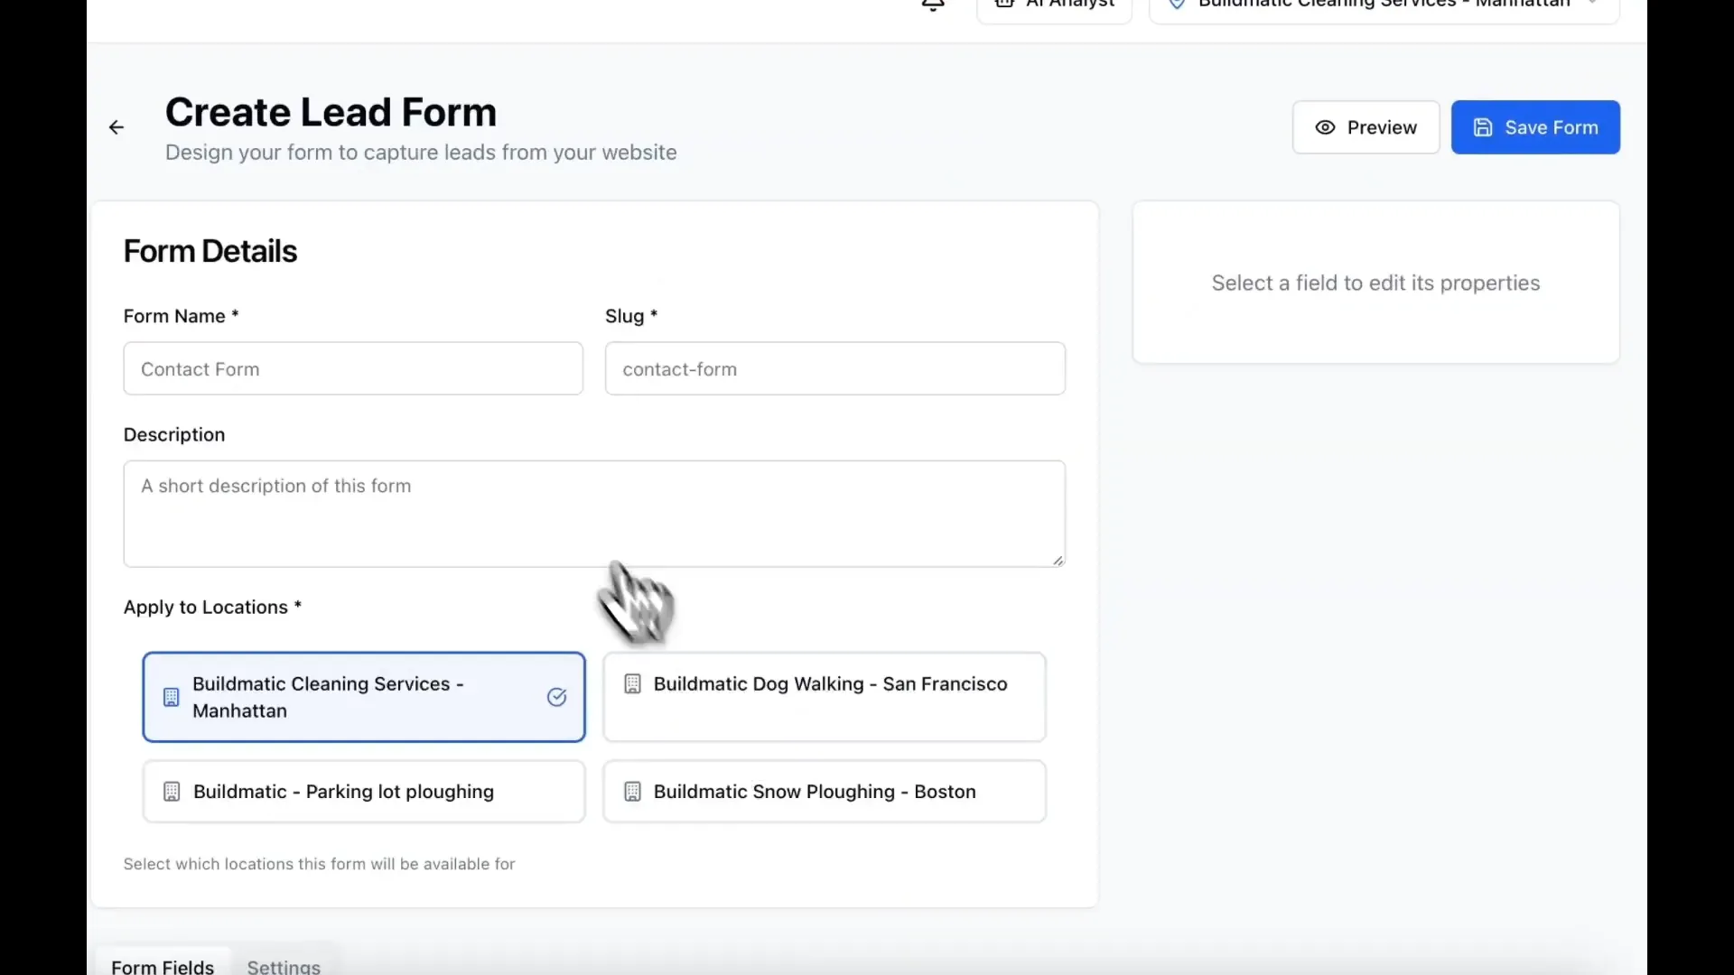
Task: Click the 'Design your form to capture leads' subtitle
Action: [x=421, y=153]
